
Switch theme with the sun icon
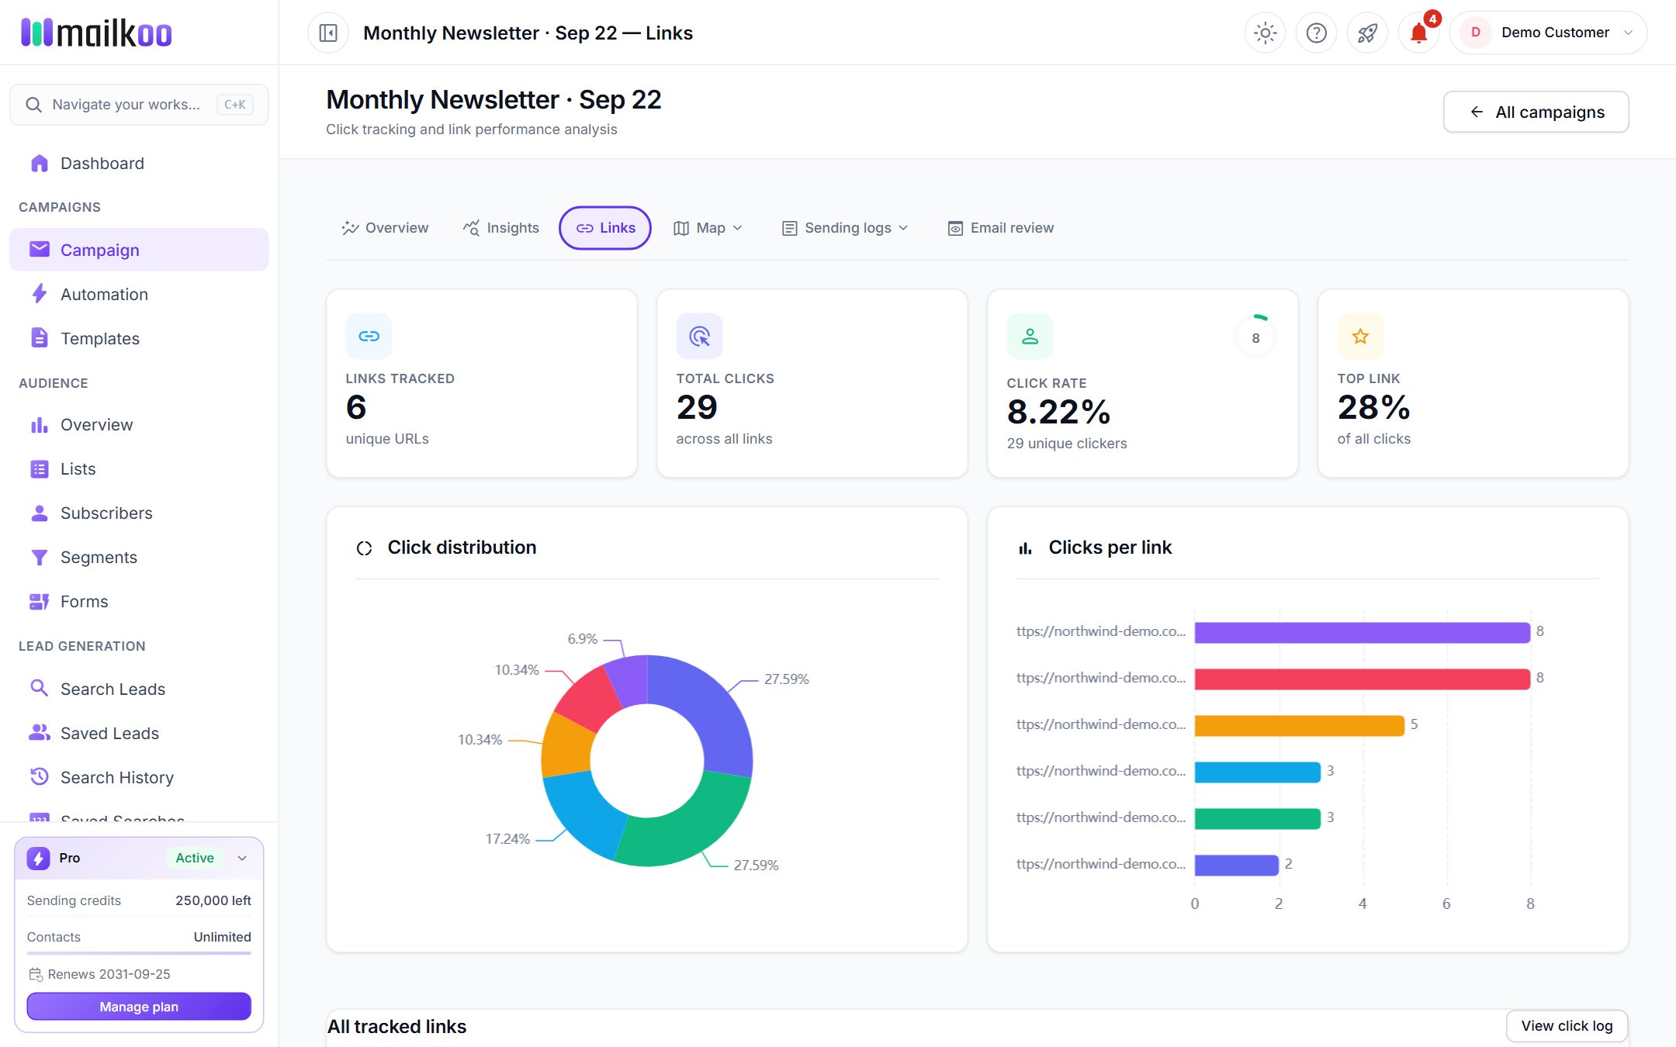[1265, 33]
